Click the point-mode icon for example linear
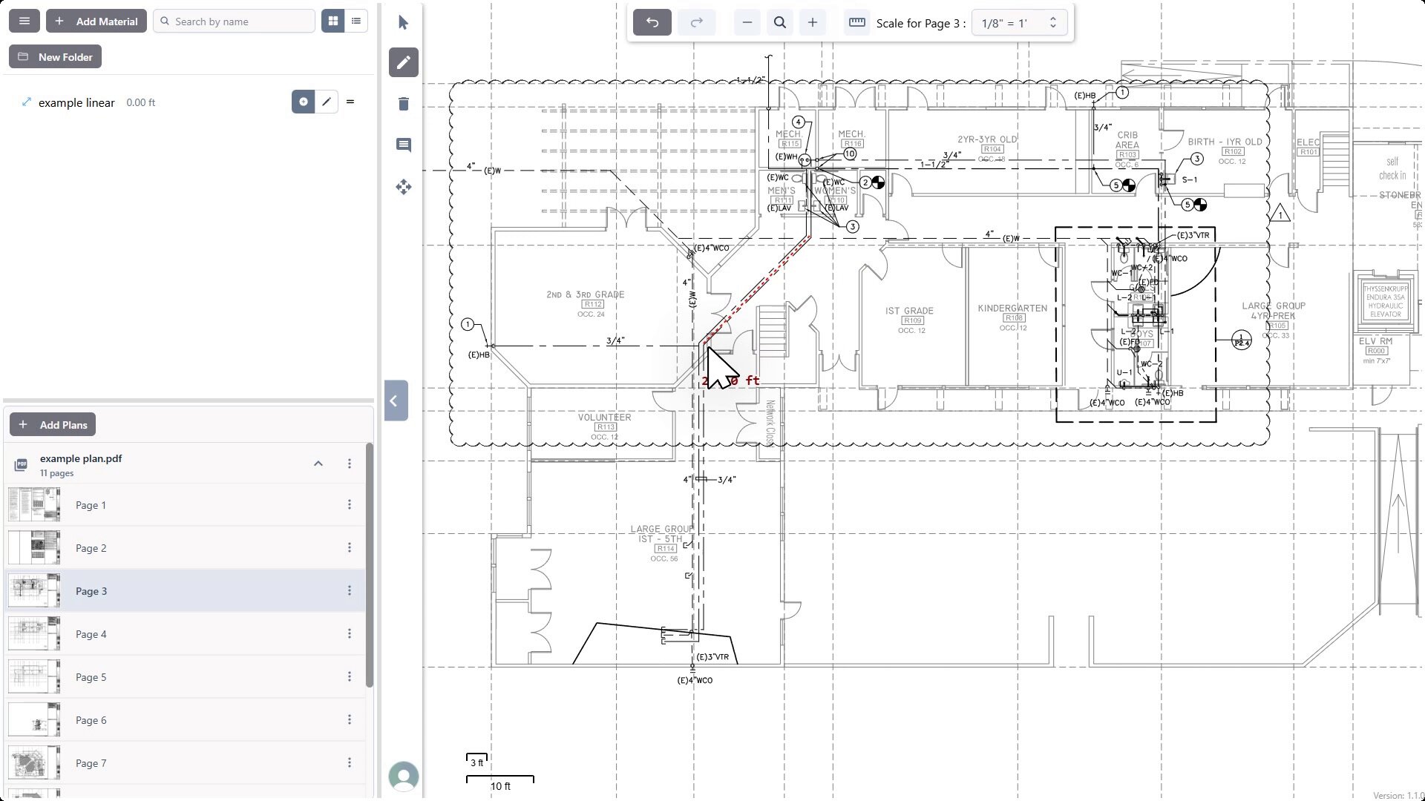Screen dimensions: 1425x801 (303, 102)
